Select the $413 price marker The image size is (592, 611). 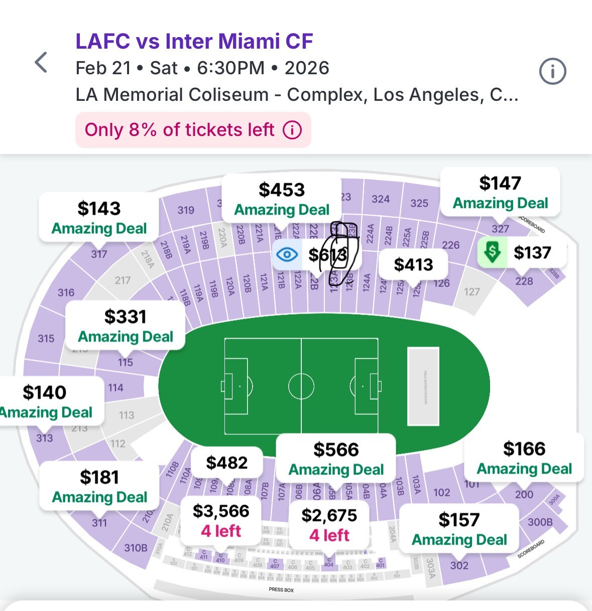(x=413, y=264)
